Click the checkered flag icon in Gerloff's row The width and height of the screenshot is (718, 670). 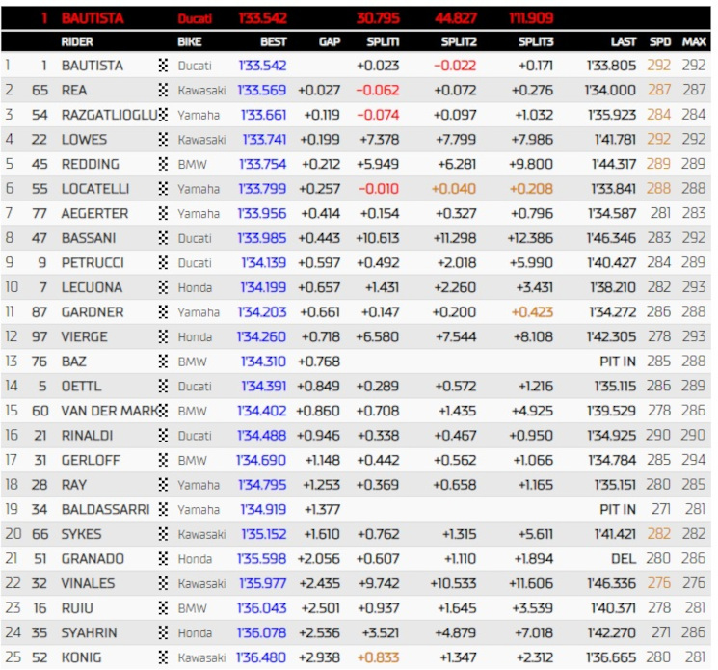tap(163, 460)
